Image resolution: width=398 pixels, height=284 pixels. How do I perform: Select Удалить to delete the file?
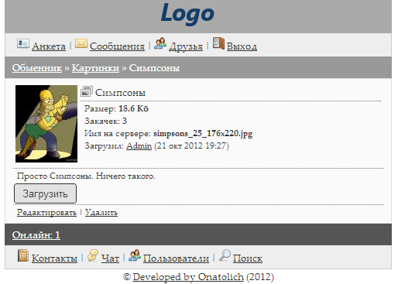tap(101, 213)
